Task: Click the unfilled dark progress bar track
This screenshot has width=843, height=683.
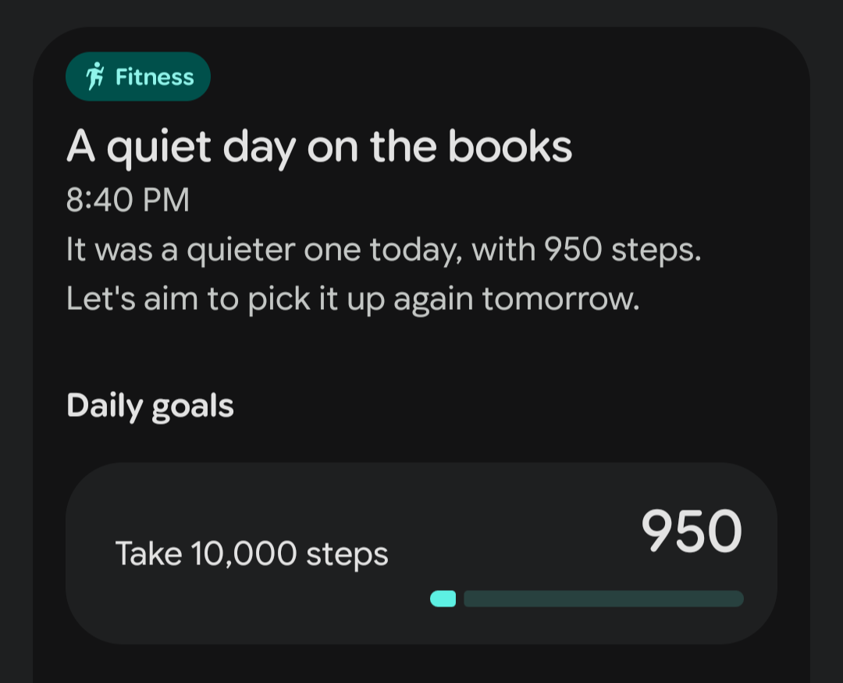Action: click(x=603, y=599)
